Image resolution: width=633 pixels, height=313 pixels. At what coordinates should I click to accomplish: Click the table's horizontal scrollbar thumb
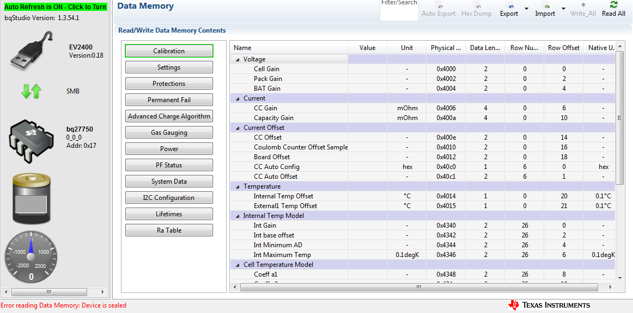419,287
